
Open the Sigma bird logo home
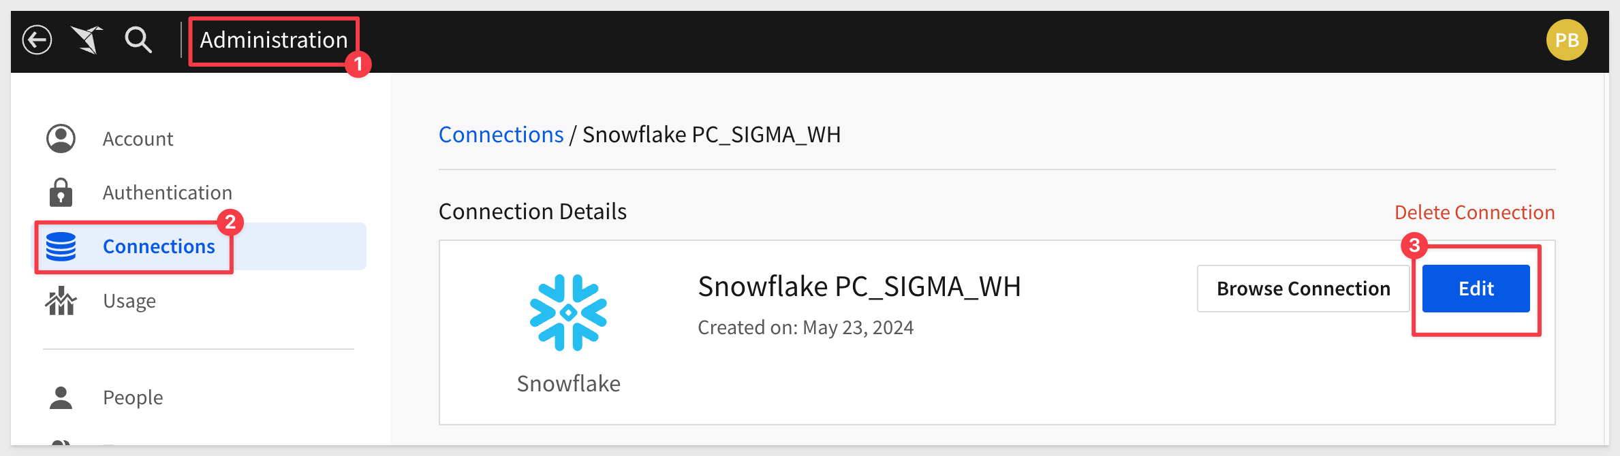coord(87,40)
